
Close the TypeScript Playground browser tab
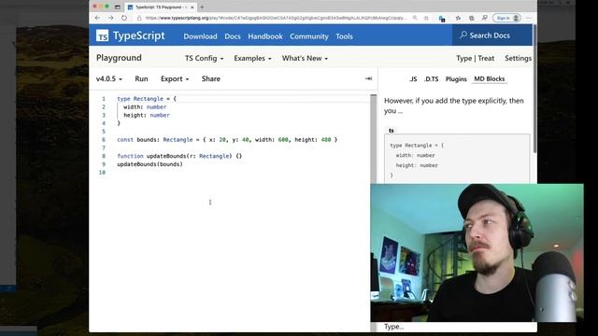pos(192,7)
